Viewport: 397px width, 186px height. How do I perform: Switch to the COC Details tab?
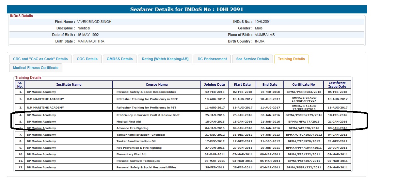click(x=87, y=59)
